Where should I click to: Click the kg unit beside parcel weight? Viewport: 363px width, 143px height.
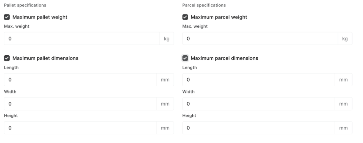345,39
